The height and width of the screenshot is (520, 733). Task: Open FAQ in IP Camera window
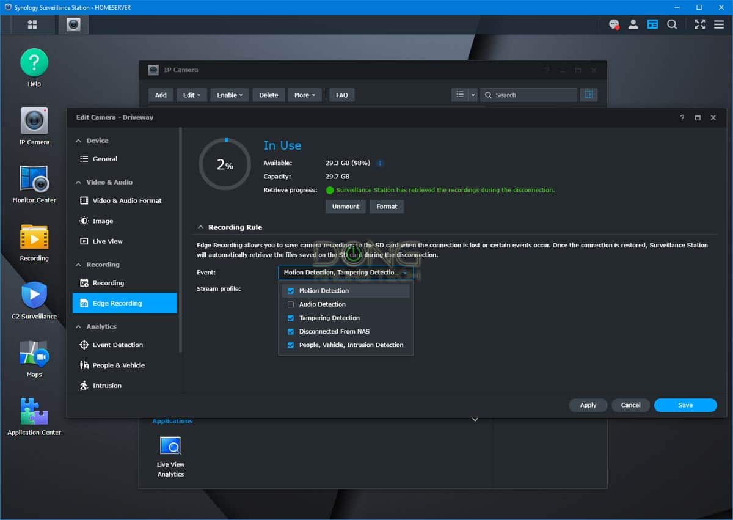(342, 95)
